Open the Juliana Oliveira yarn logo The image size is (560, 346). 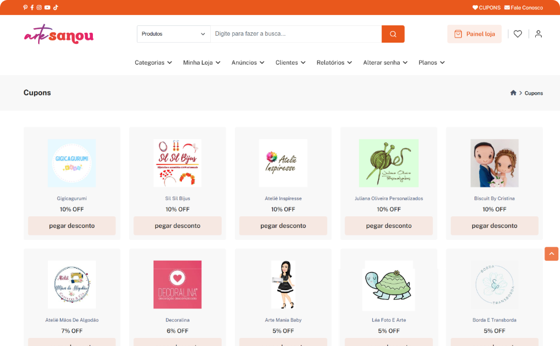(389, 163)
